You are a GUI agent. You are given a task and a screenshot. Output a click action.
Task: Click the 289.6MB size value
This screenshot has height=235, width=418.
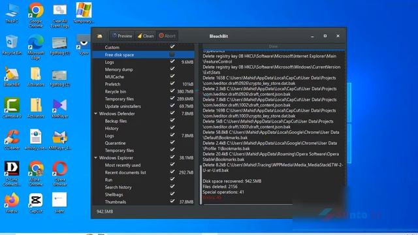(x=185, y=99)
